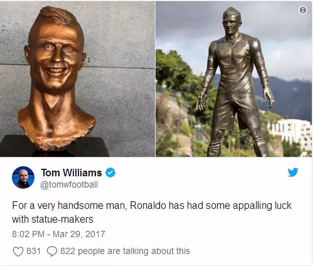Like the tweet with the heart icon

(18, 251)
